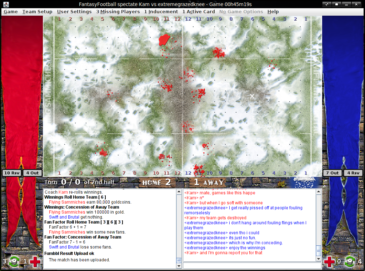Click the away team 7 Out button
Screen dimensions: 365x271
(332, 173)
